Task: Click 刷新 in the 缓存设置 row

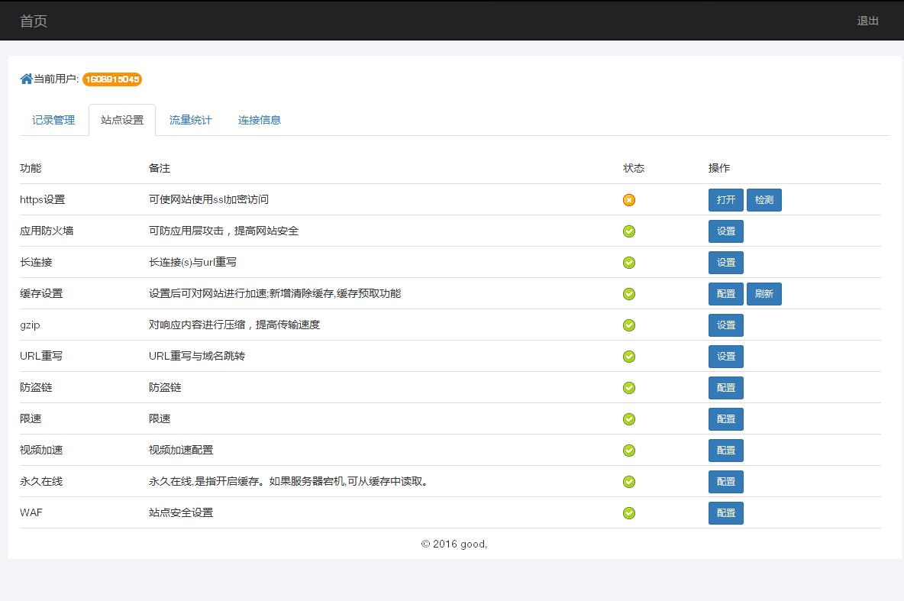Action: [x=764, y=293]
